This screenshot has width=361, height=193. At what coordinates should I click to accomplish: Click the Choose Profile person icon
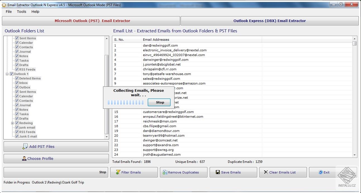coord(24,158)
